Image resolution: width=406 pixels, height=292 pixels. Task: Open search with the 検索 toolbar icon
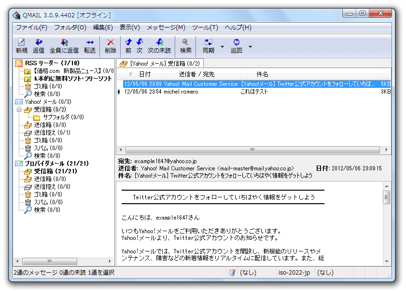[x=185, y=42]
